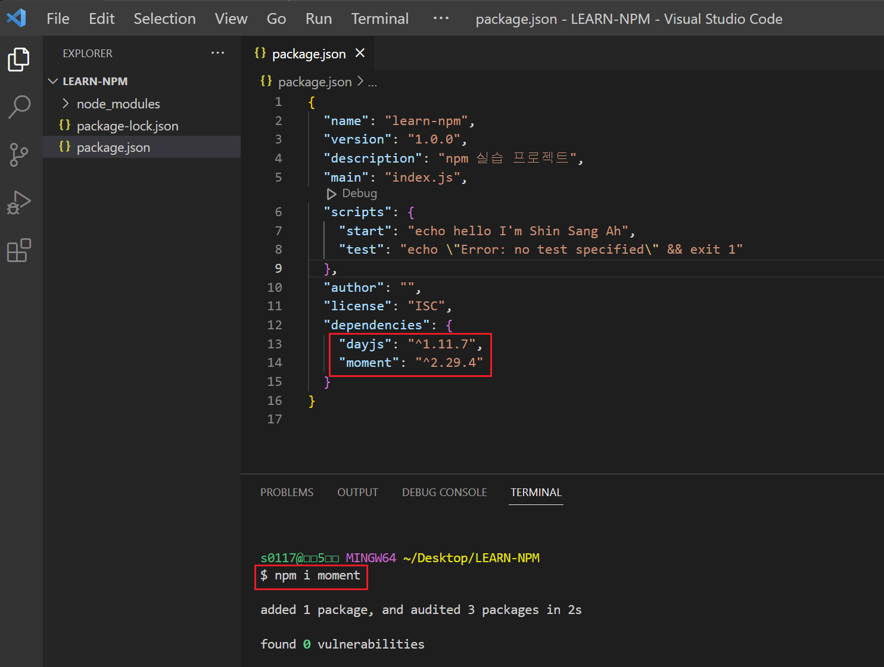Click the "start" key on line 7
The width and height of the screenshot is (884, 667).
(365, 231)
